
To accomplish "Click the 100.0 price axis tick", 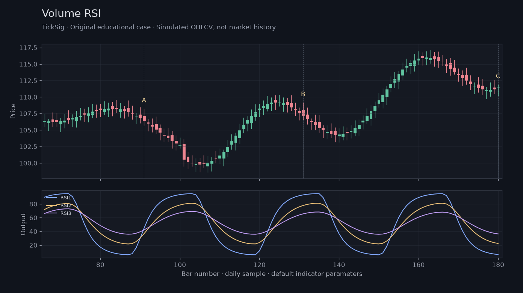I will (x=28, y=163).
